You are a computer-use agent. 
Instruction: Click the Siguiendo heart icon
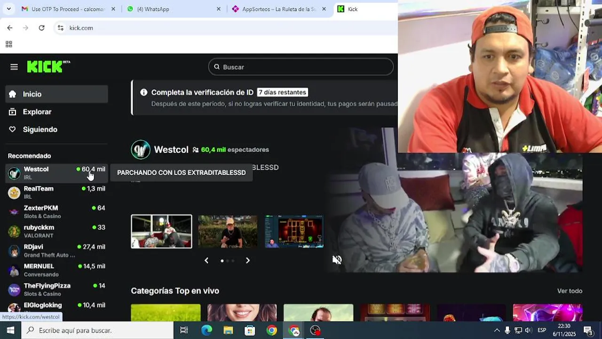(13, 129)
